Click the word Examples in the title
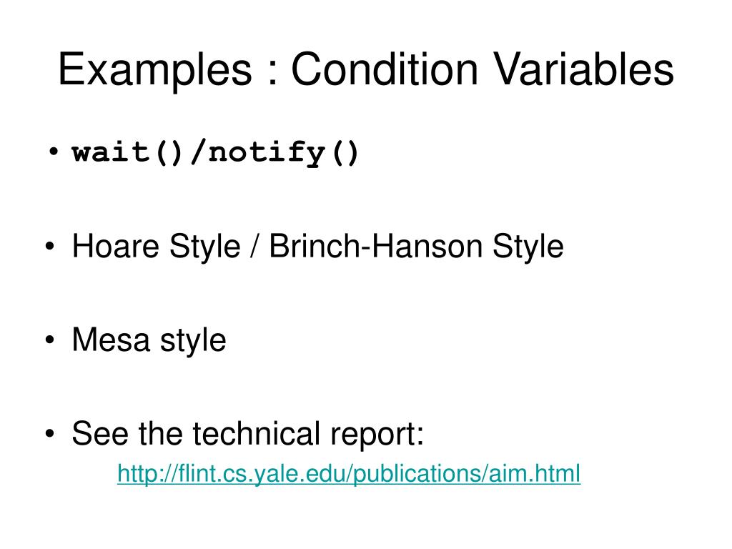This screenshot has height=549, width=732. click(x=155, y=70)
